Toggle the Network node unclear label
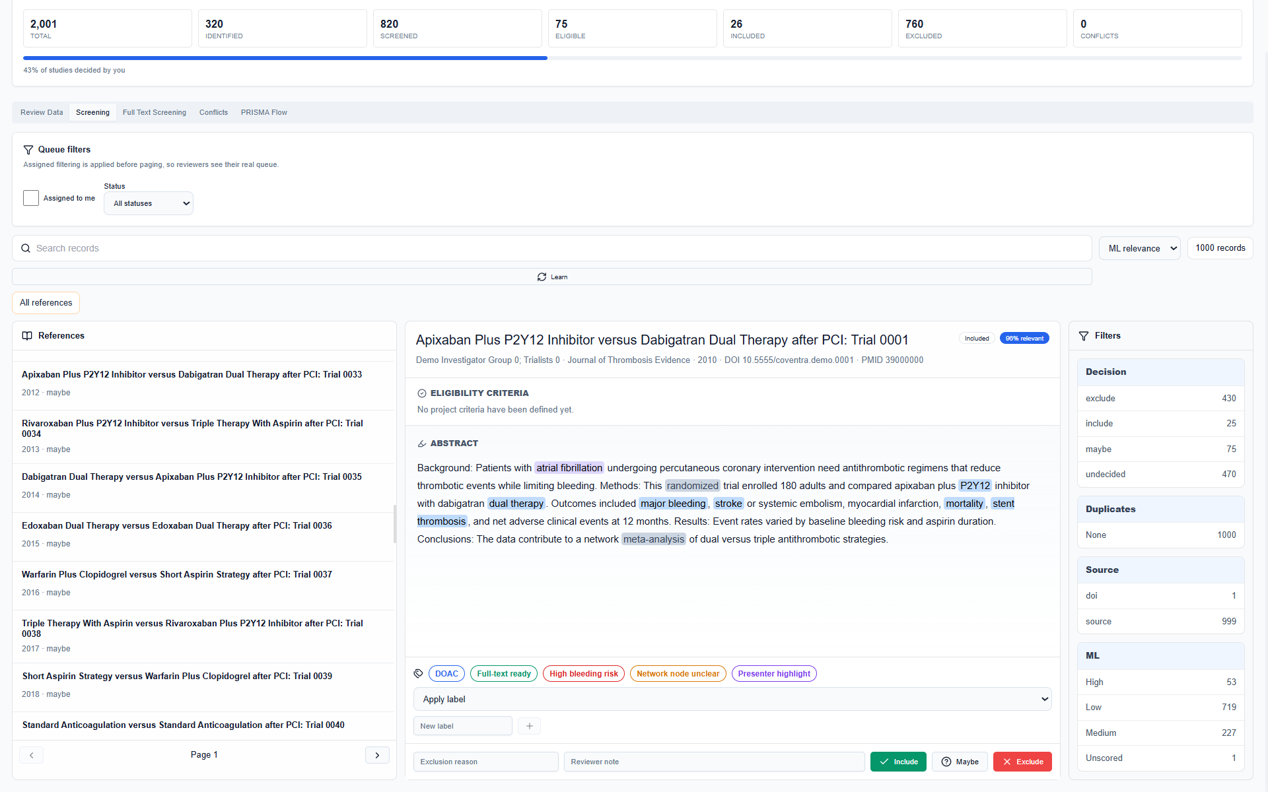This screenshot has height=792, width=1268. click(x=678, y=674)
